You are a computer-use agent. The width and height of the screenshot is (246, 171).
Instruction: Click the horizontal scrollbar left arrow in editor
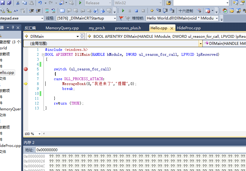[x=44, y=134]
